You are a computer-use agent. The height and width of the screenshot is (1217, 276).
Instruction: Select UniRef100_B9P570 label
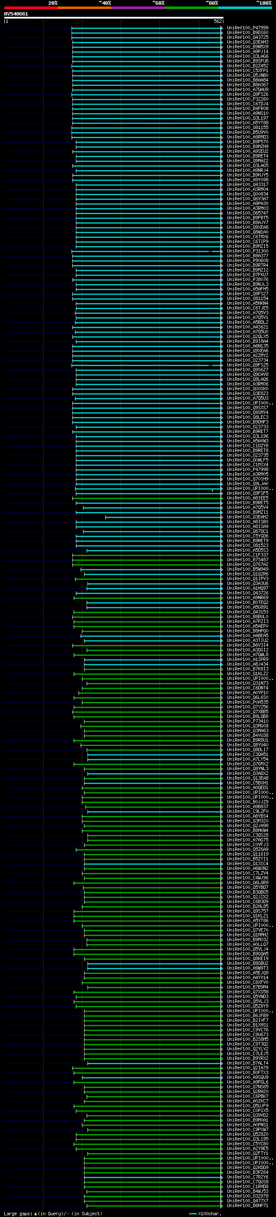(x=248, y=142)
